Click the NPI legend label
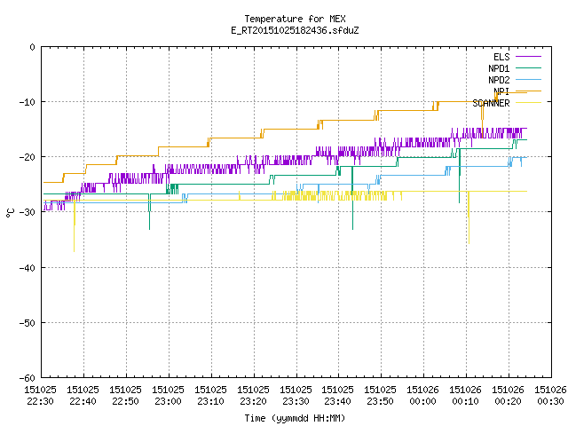This screenshot has height=426, width=568. click(501, 91)
